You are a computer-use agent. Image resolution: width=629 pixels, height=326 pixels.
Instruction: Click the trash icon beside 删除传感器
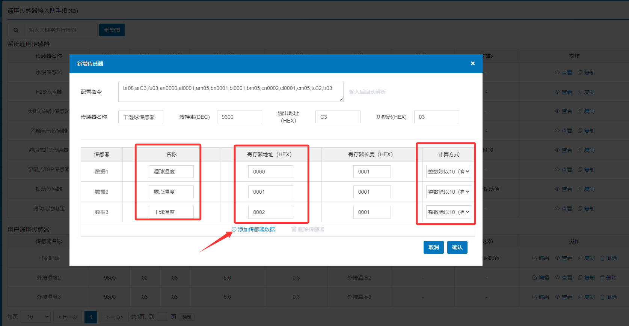294,229
